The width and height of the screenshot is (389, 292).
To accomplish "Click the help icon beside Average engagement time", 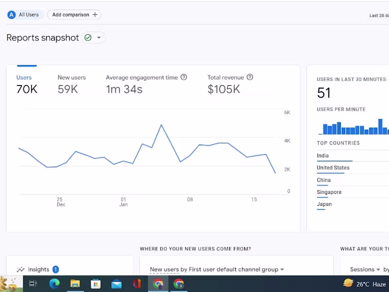I will point(184,77).
